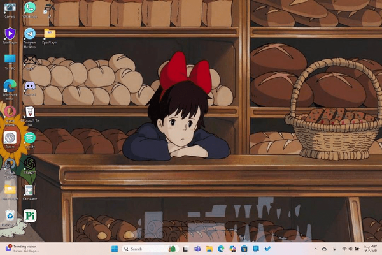Open the envelope mail icon on desktop
This screenshot has height=255, width=382.
tap(30, 62)
